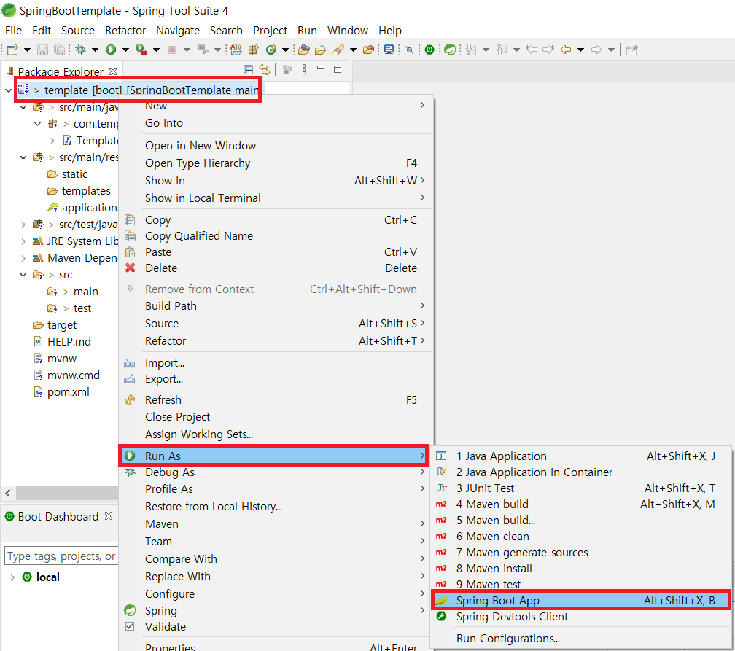Image resolution: width=735 pixels, height=651 pixels.
Task: Click Refresh in context menu
Action: tap(276, 399)
